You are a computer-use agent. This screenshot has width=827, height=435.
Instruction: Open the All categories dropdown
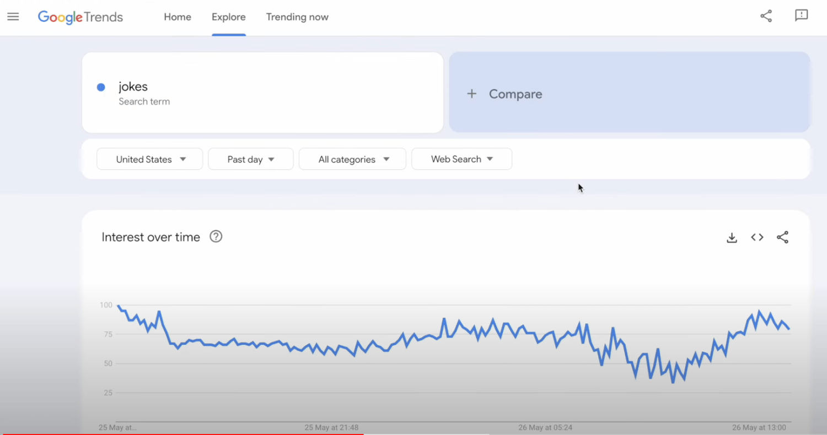point(352,159)
